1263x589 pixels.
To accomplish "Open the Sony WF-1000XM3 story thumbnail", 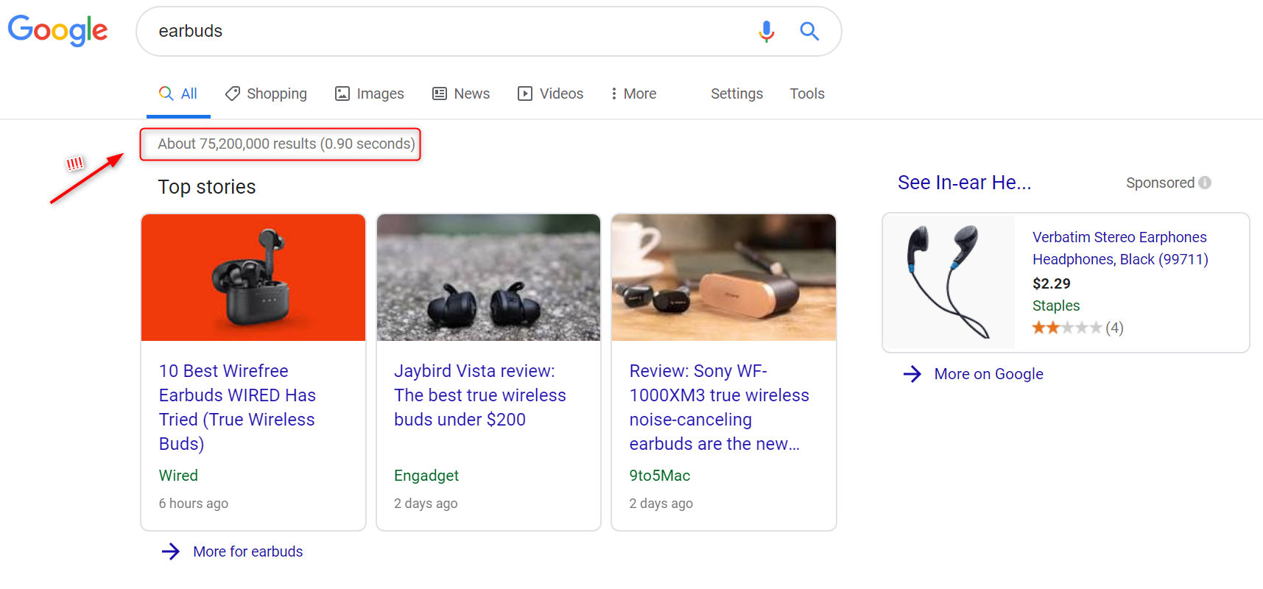I will (x=724, y=278).
